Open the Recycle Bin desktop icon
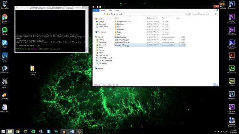 [5, 4]
